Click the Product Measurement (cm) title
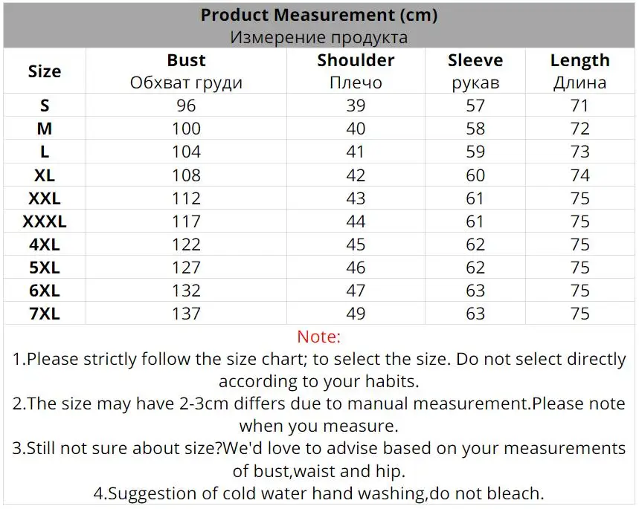The image size is (639, 509). pos(318,15)
